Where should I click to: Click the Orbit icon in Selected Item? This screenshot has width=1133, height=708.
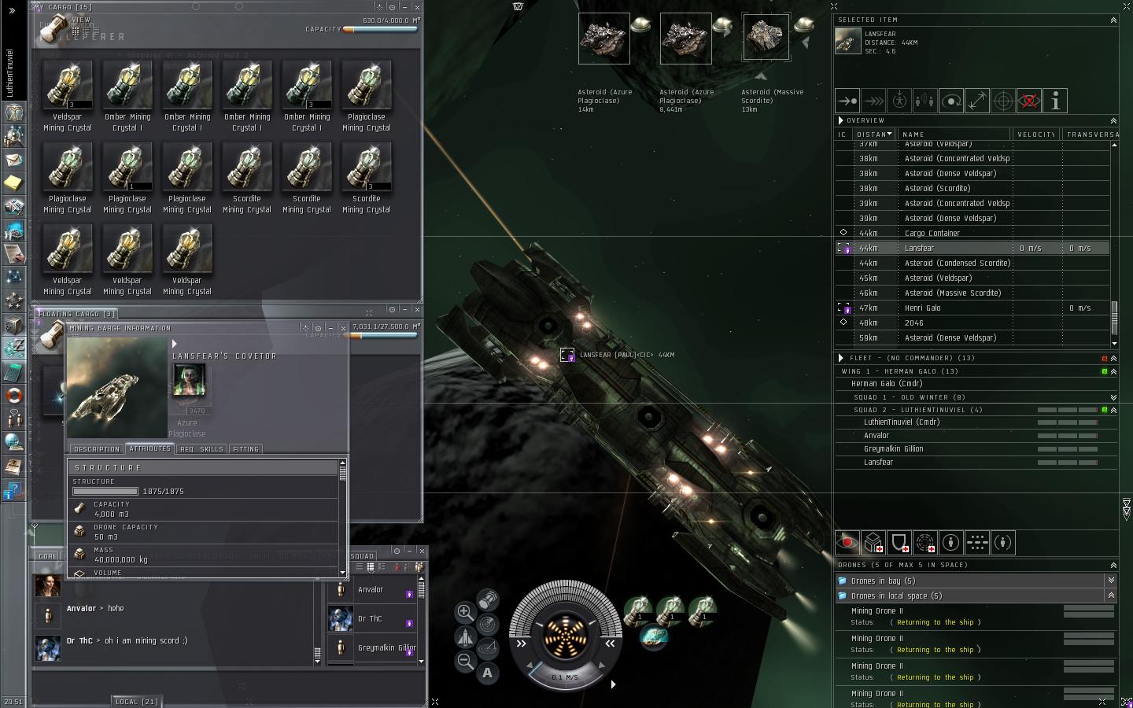(951, 101)
